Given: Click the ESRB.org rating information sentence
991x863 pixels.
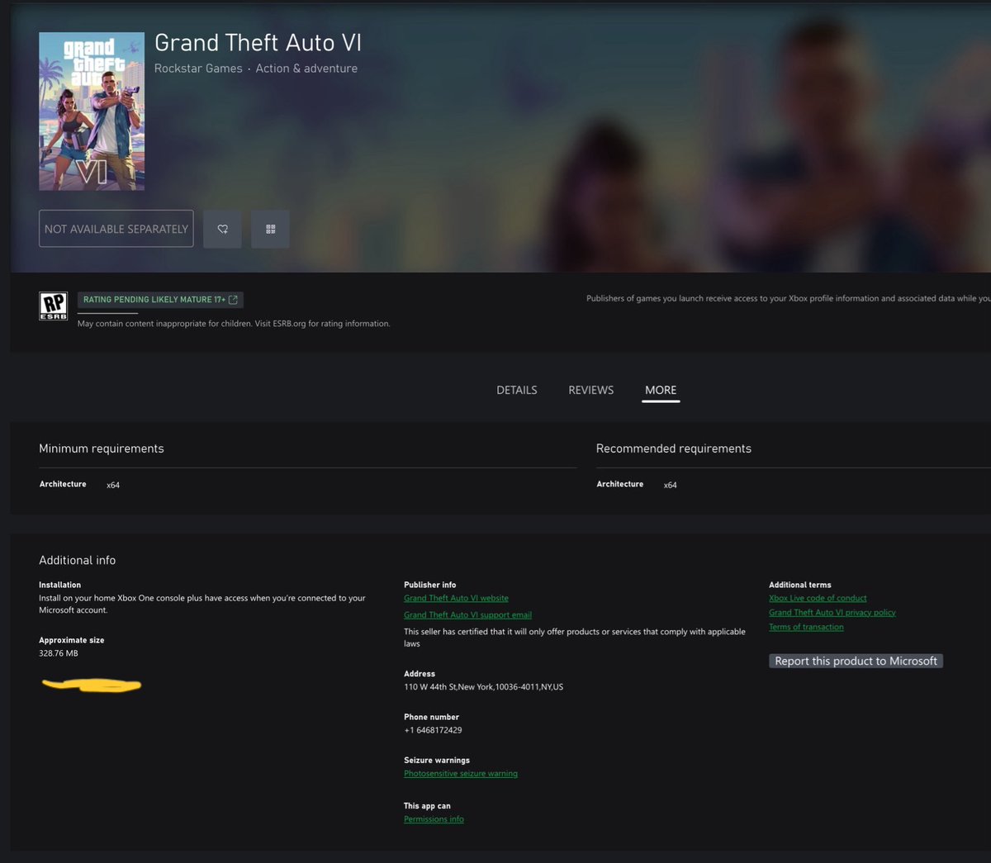Looking at the screenshot, I should click(234, 324).
